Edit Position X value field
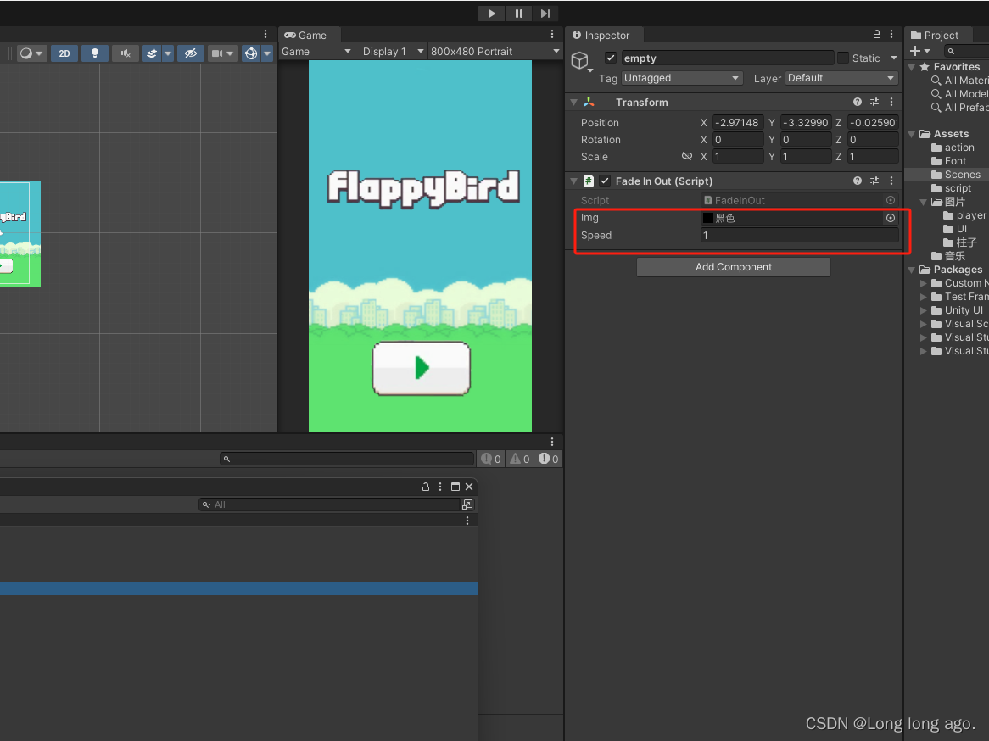 (x=738, y=123)
